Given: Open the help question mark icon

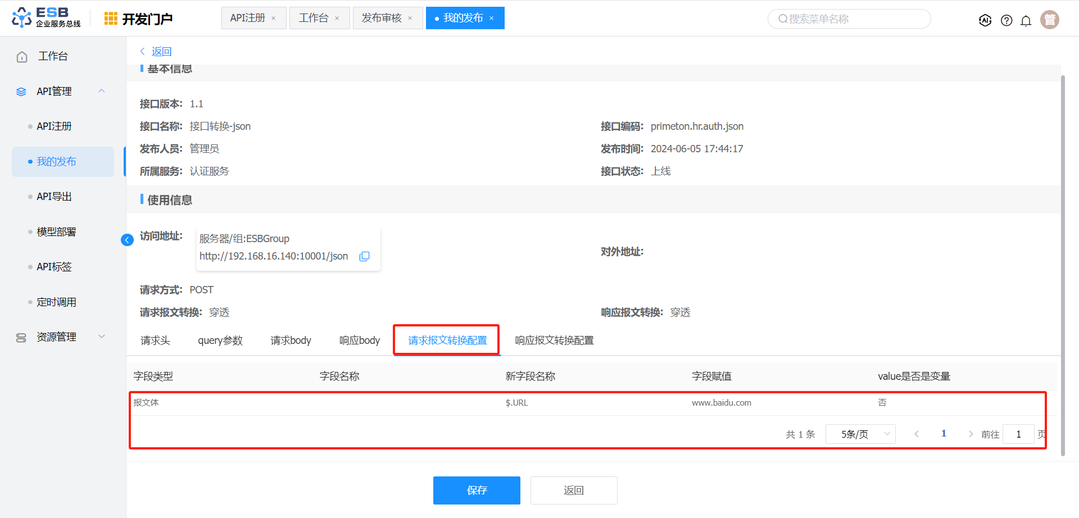Looking at the screenshot, I should [1007, 20].
